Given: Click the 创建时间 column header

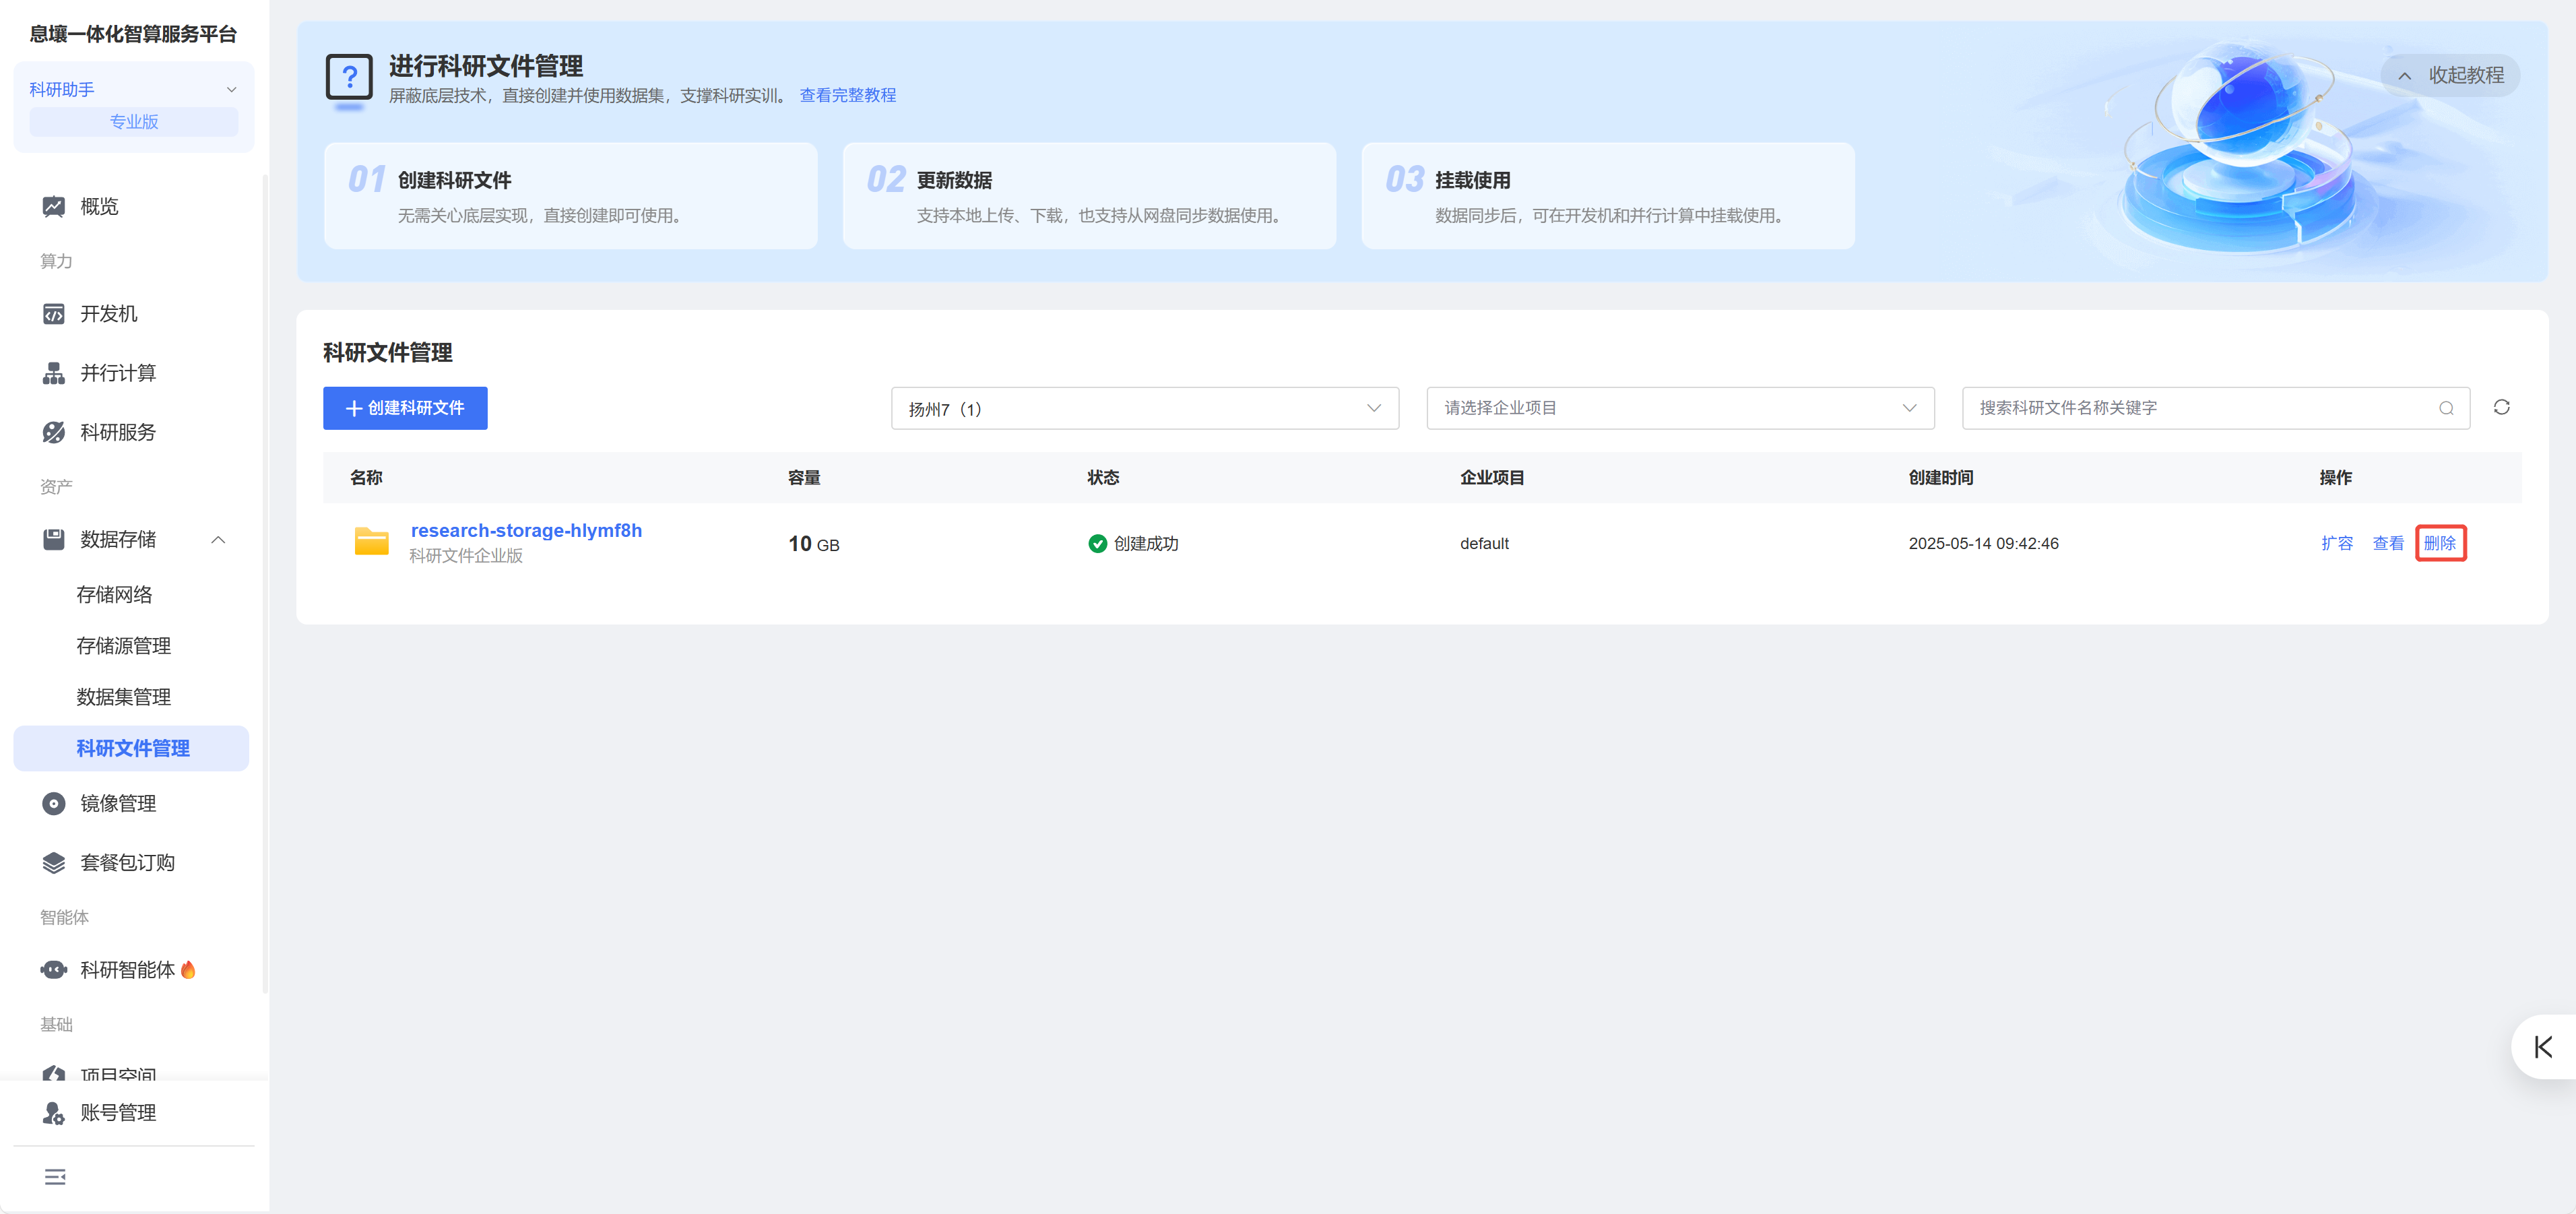Looking at the screenshot, I should tap(1940, 478).
